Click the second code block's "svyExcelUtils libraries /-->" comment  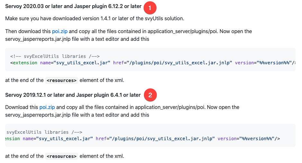coord(44,132)
